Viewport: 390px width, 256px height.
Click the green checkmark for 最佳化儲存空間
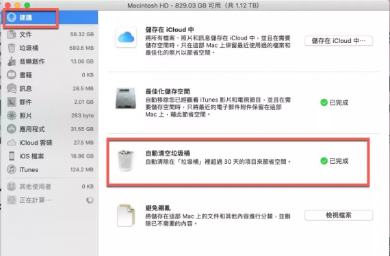324,102
